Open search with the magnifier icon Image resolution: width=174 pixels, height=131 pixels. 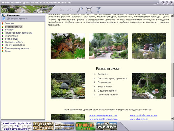click(80, 9)
